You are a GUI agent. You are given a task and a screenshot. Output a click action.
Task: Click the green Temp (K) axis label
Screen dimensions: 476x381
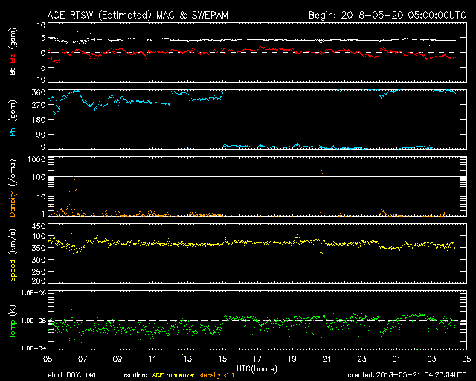(x=12, y=321)
